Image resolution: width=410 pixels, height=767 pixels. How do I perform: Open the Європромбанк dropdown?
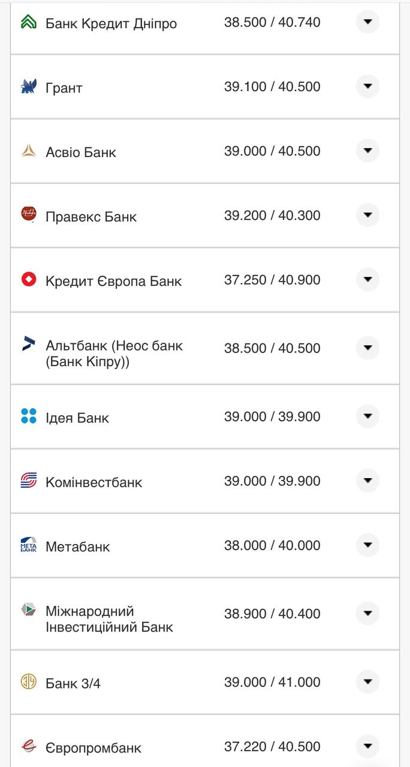[367, 746]
